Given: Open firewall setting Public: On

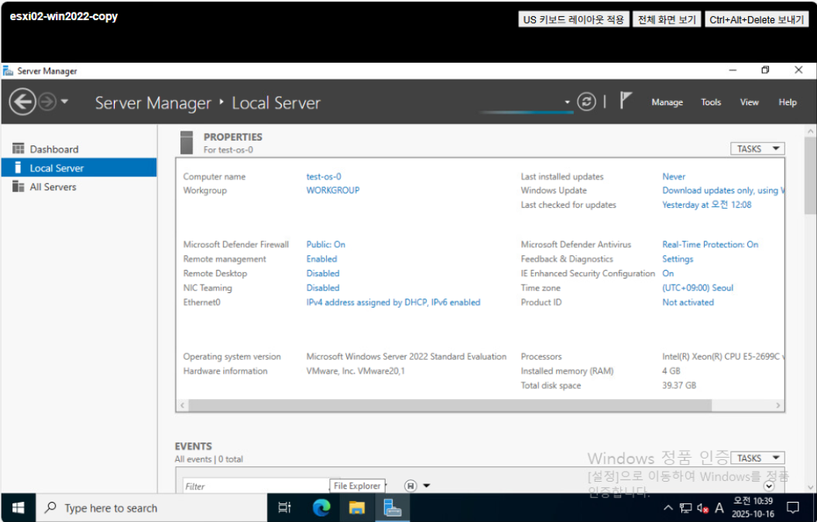Looking at the screenshot, I should click(326, 244).
